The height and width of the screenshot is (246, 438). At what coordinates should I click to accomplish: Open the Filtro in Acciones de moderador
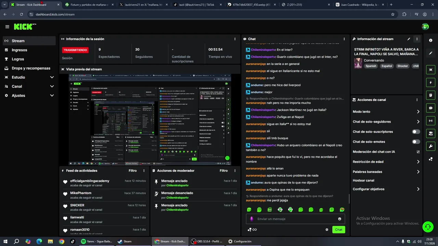[x=223, y=170]
